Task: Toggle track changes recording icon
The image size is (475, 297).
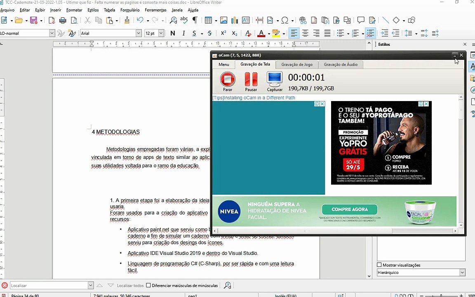Action: click(372, 20)
